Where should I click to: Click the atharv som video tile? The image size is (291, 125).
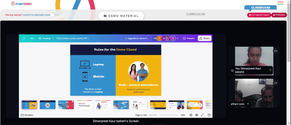click(x=254, y=93)
